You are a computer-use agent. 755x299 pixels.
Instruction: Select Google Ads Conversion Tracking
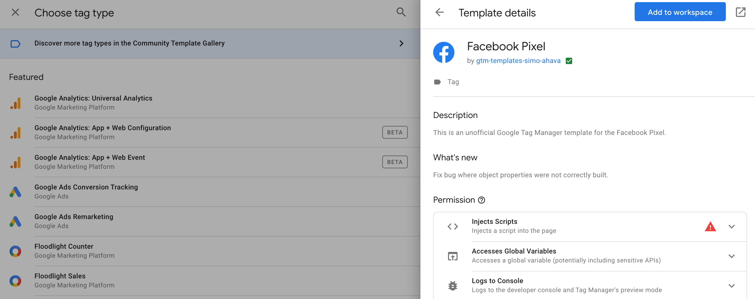coord(210,192)
